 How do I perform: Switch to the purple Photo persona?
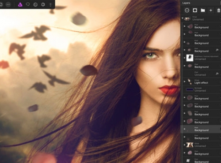[x=20, y=4]
